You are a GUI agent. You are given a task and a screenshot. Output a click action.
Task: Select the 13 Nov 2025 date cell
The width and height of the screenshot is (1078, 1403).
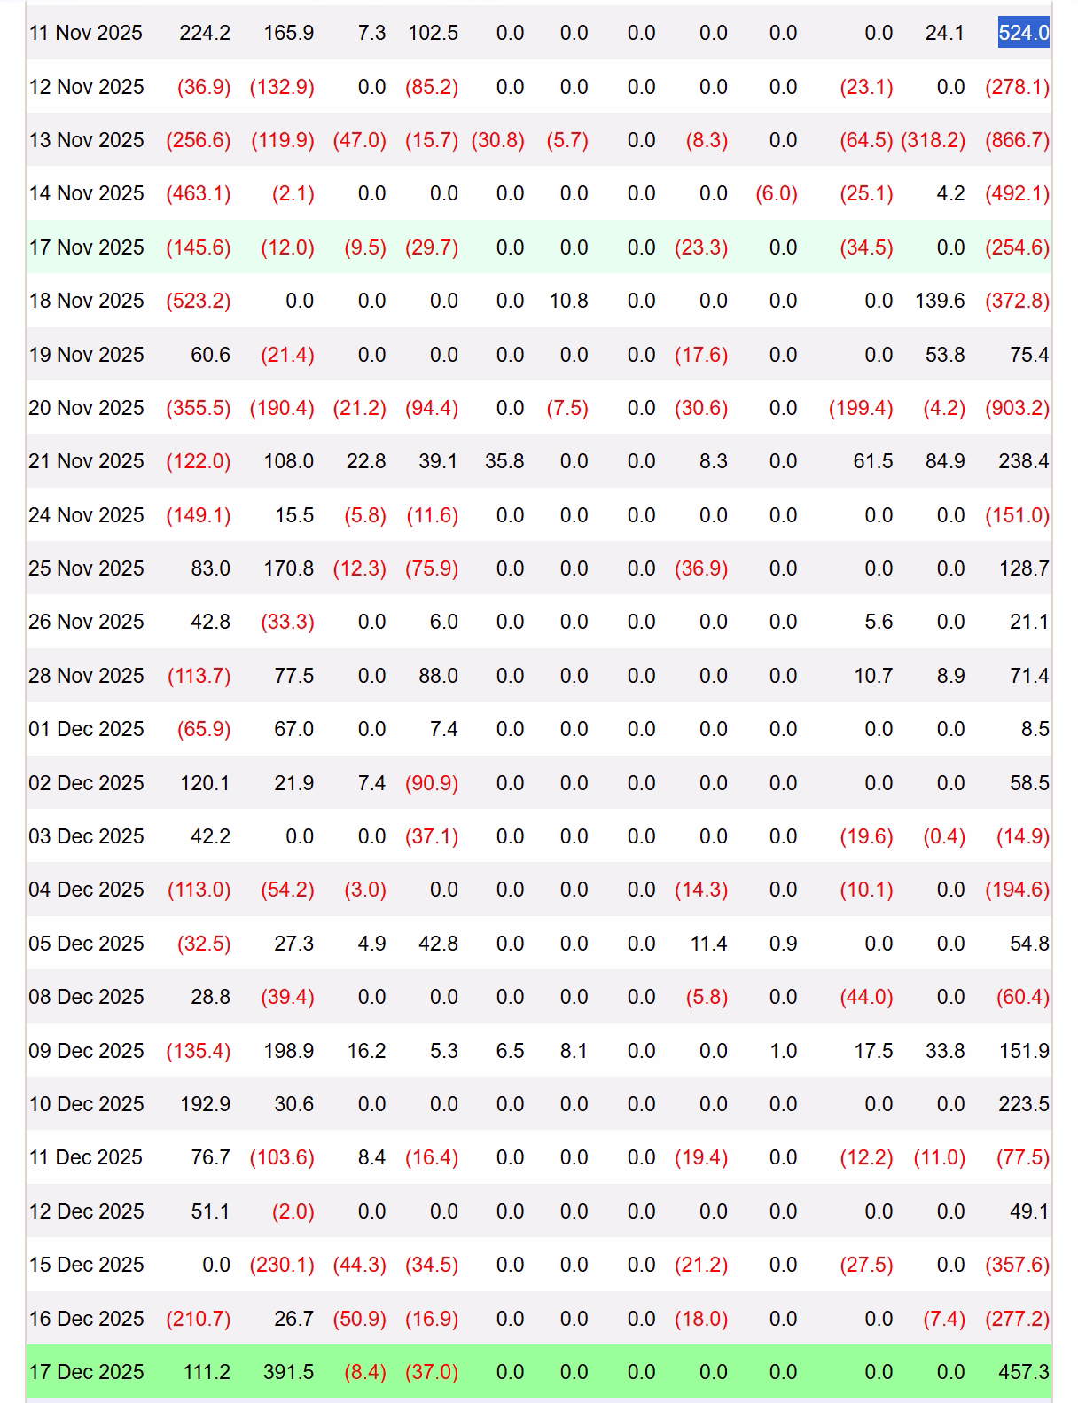click(x=86, y=140)
